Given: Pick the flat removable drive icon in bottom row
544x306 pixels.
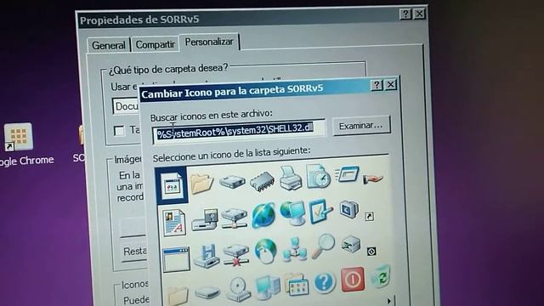Looking at the screenshot, I should (207, 292).
